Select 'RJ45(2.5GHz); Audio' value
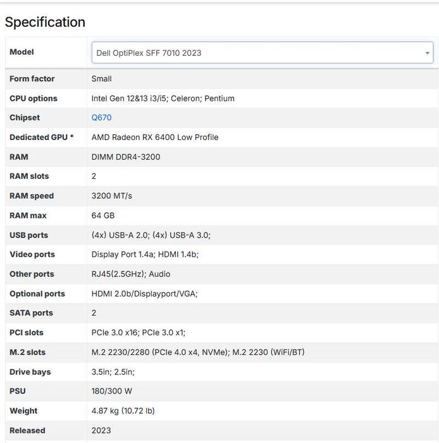The height and width of the screenshot is (443, 439). pyautogui.click(x=131, y=274)
